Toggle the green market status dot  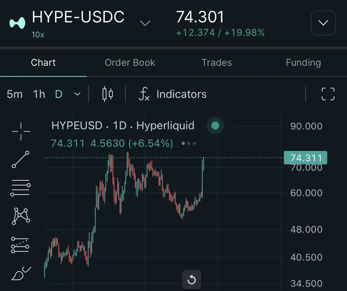[215, 125]
